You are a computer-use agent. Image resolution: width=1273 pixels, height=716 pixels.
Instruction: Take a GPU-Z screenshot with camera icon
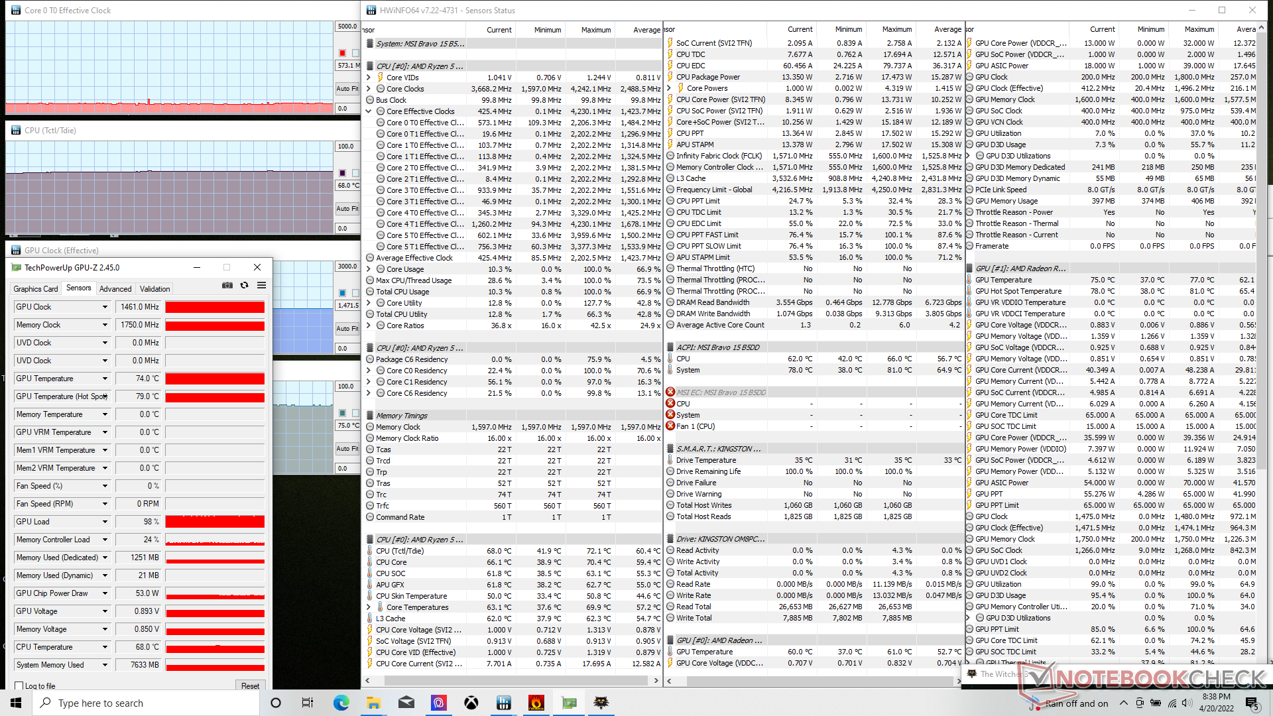(227, 285)
